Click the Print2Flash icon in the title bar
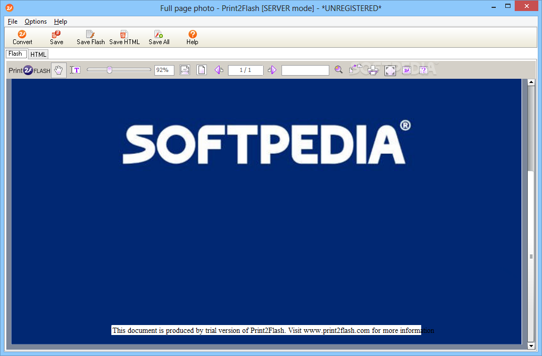The width and height of the screenshot is (542, 356). tap(9, 7)
